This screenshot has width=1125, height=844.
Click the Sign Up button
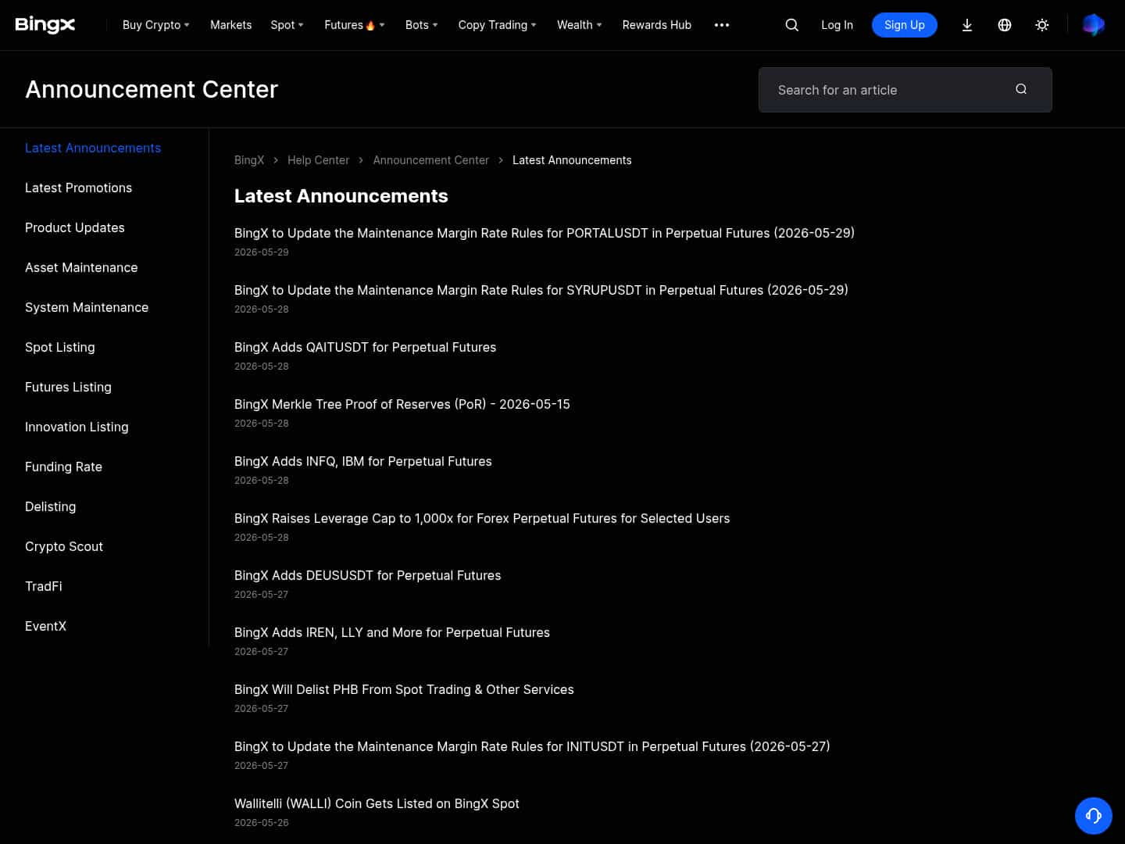pyautogui.click(x=905, y=25)
